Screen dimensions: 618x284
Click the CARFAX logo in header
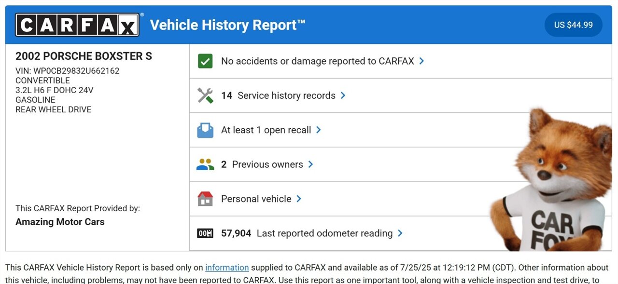click(78, 25)
